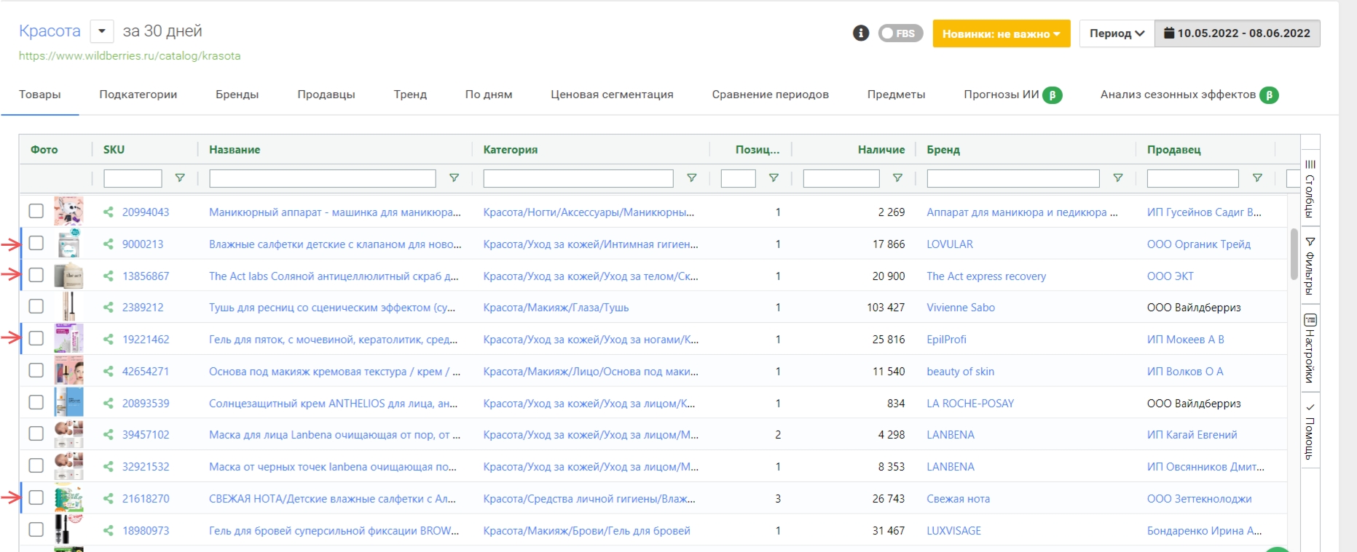
Task: Expand the Новинки: не важно dropdown
Action: [x=1001, y=33]
